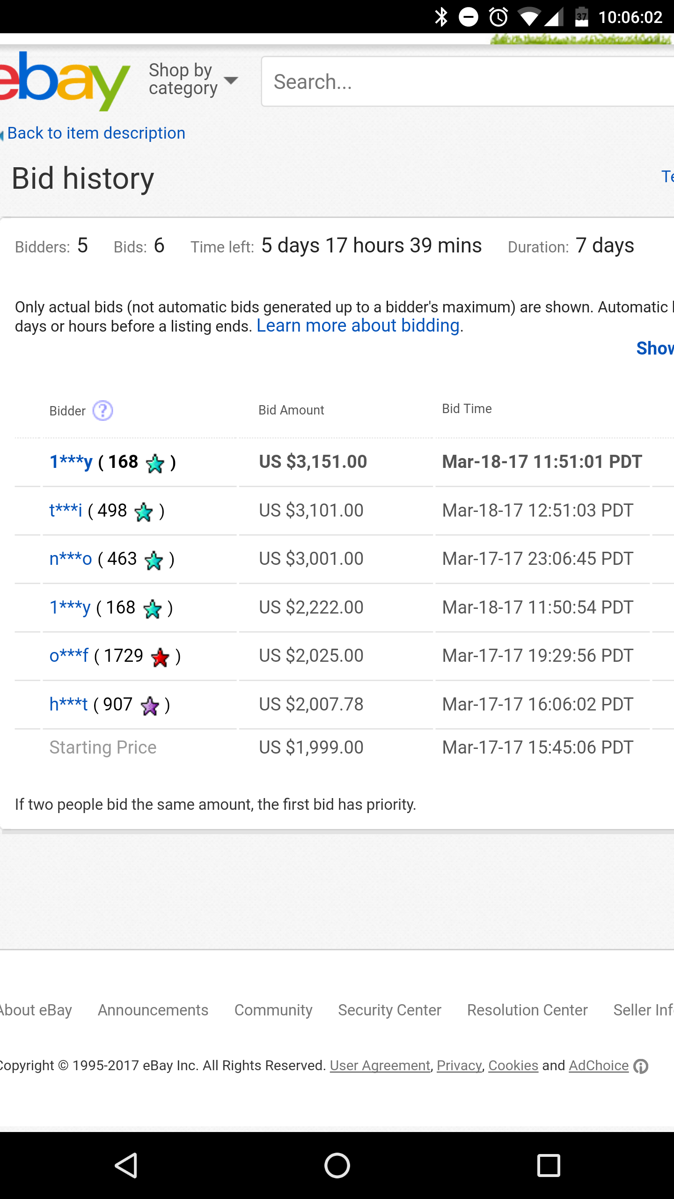Expand the Shop by category dropdown
Viewport: 674px width, 1199px height.
(193, 80)
